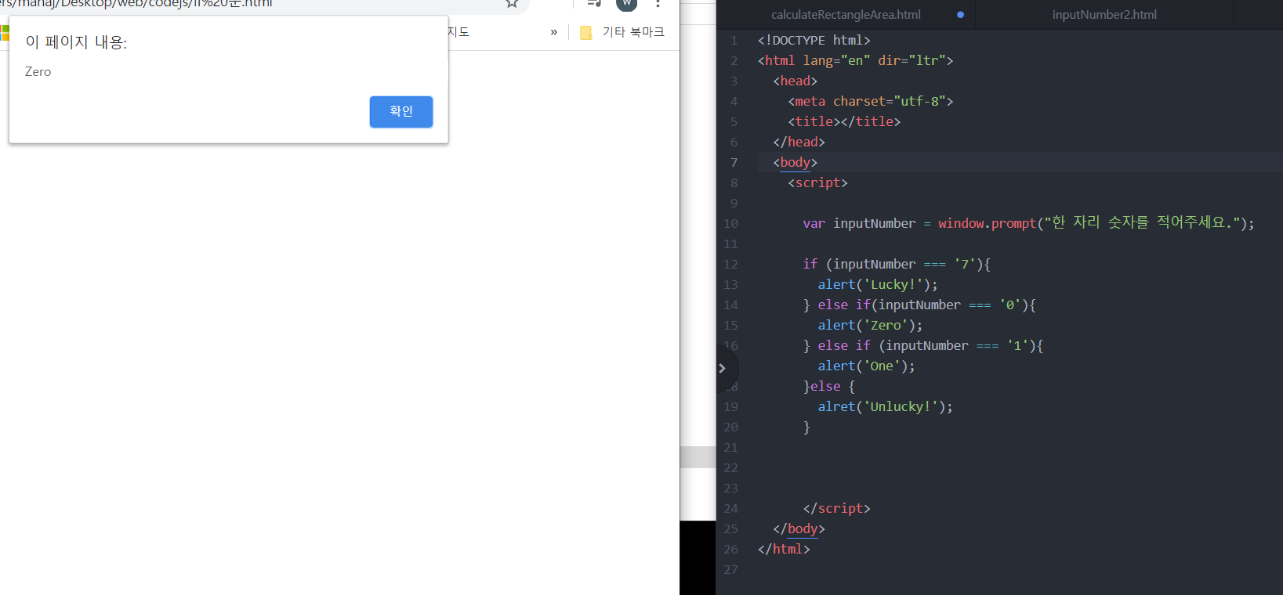Click the opening '<script>' tag line
The height and width of the screenshot is (595, 1283).
pos(817,183)
